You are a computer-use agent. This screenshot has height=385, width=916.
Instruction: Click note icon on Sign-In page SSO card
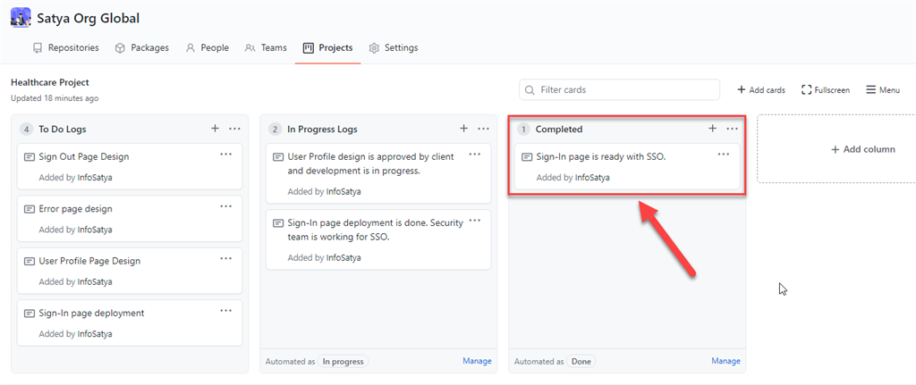click(x=527, y=156)
